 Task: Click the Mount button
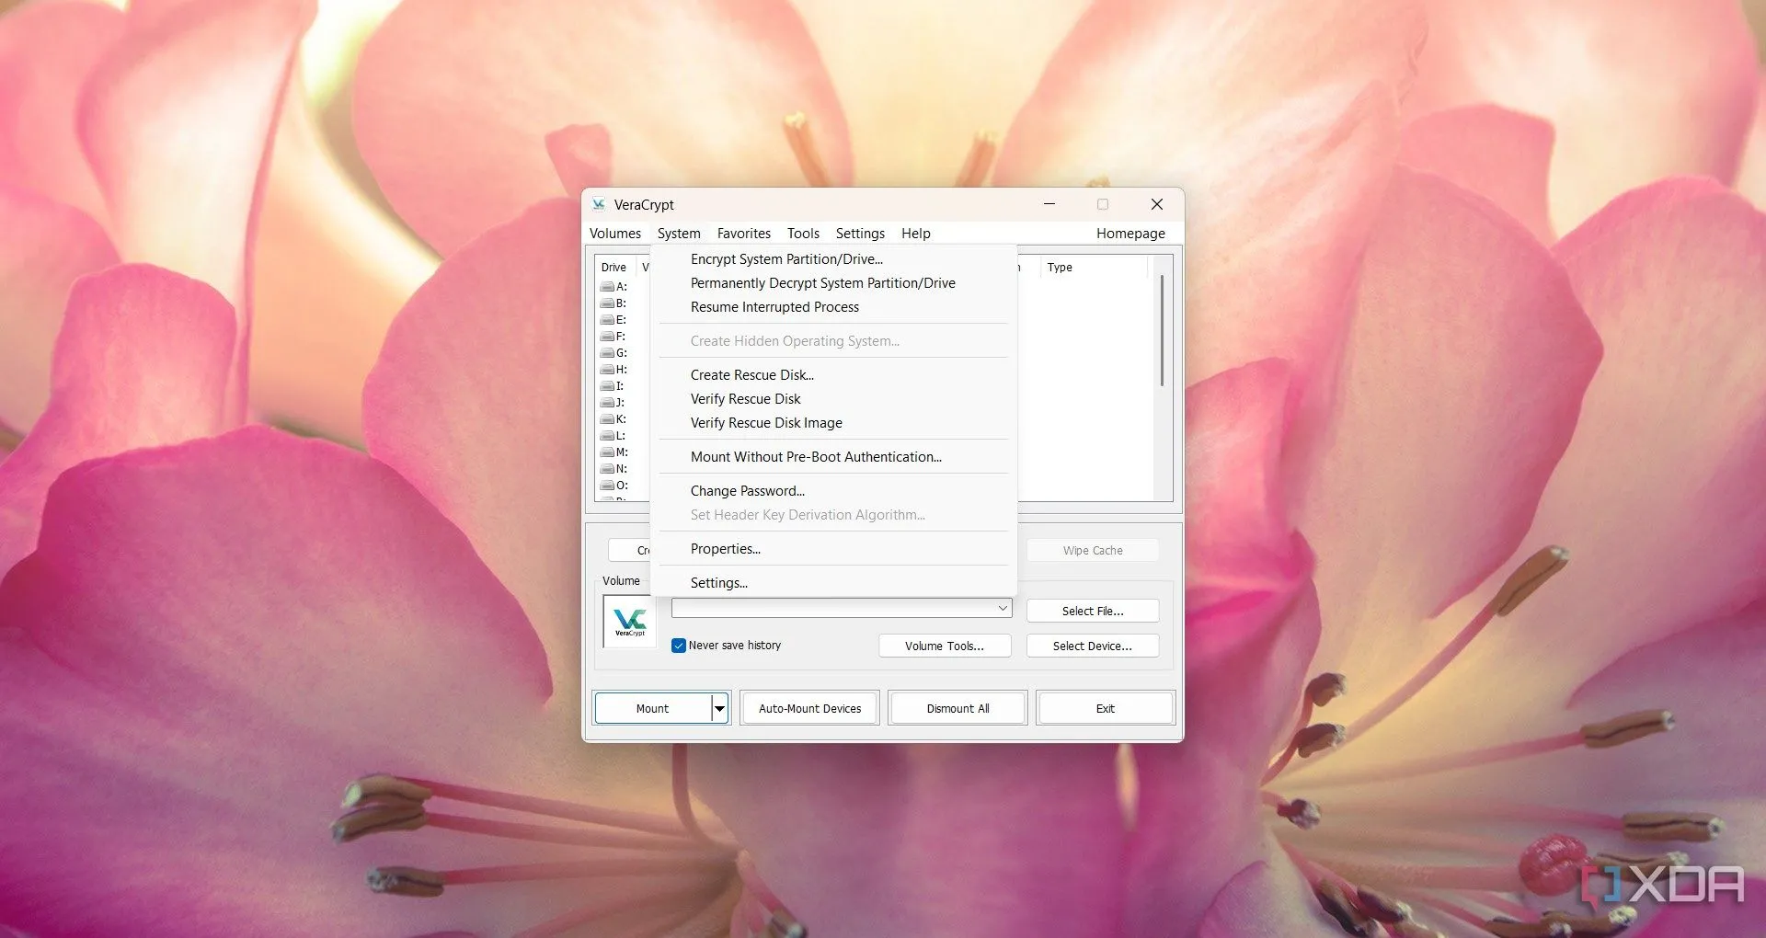click(x=653, y=708)
